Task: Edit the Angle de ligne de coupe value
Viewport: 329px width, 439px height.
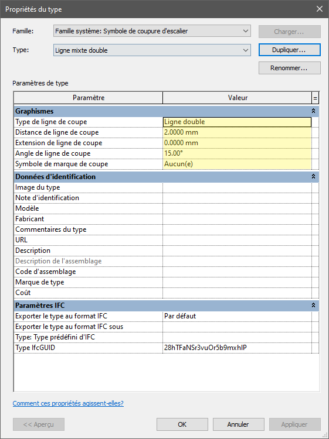Action: [238, 153]
